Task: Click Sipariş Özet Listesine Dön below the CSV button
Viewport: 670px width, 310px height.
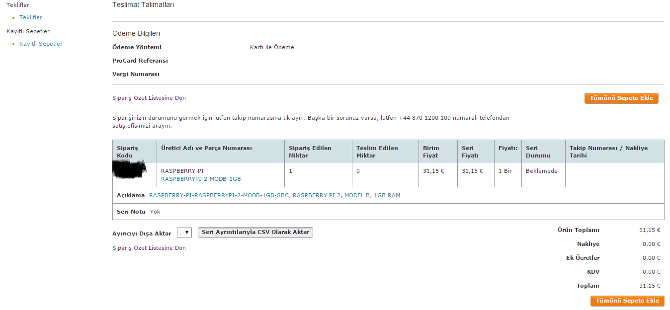Action: point(149,248)
